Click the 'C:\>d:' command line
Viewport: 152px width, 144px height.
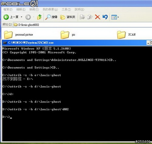[x=8, y=94]
